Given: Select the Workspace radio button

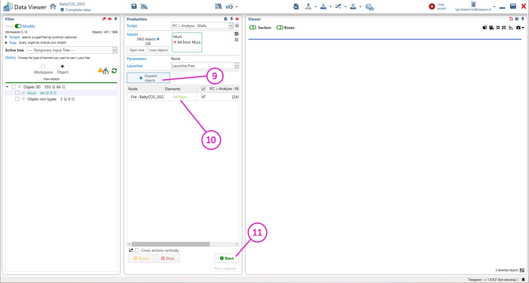Looking at the screenshot, I should click(x=43, y=66).
